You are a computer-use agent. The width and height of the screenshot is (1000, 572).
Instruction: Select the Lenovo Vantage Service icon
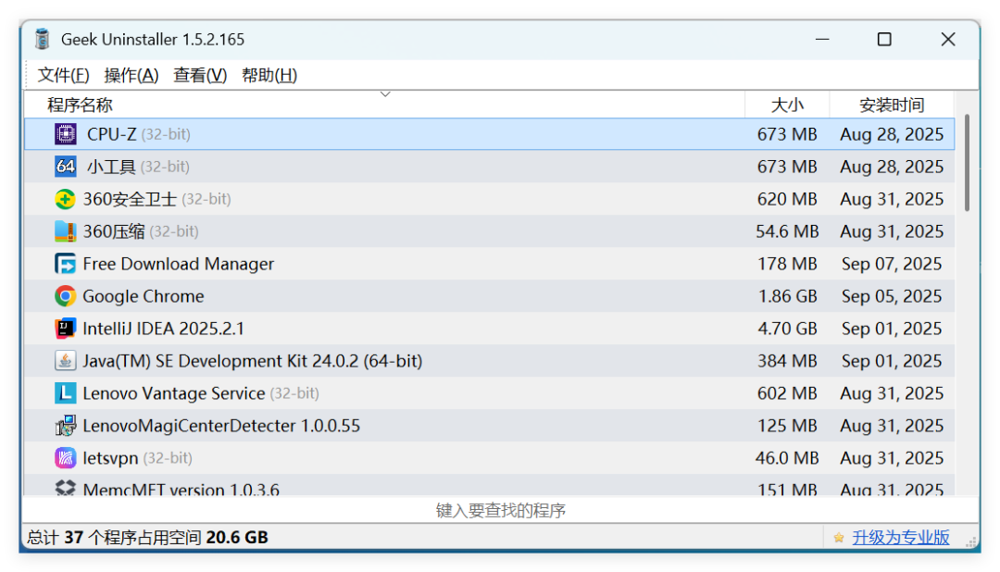tap(65, 393)
